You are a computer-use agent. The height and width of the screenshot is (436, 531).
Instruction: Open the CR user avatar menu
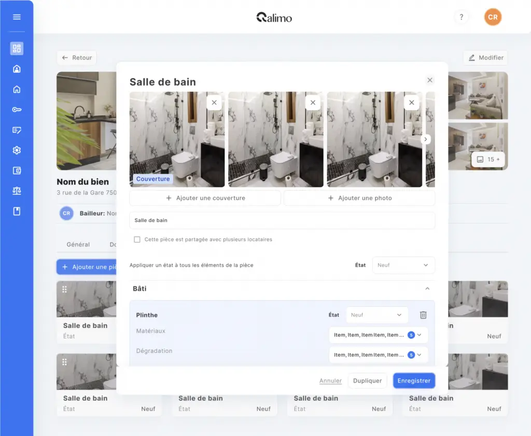[493, 17]
